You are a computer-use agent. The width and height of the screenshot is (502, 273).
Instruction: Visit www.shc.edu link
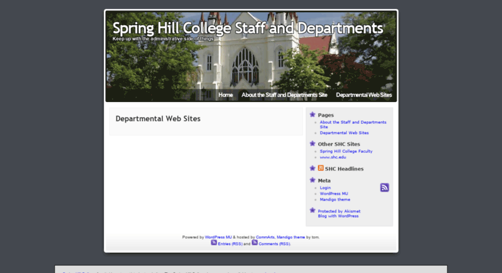click(333, 157)
